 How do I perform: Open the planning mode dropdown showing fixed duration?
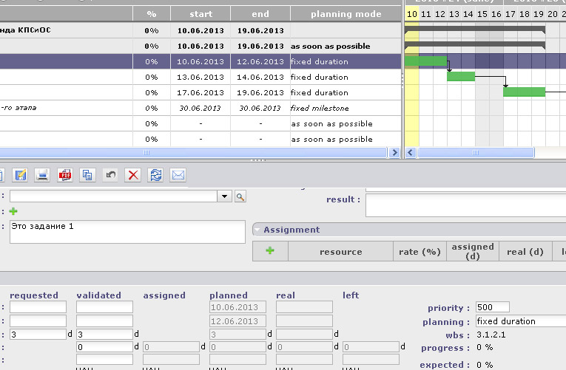[x=519, y=321]
